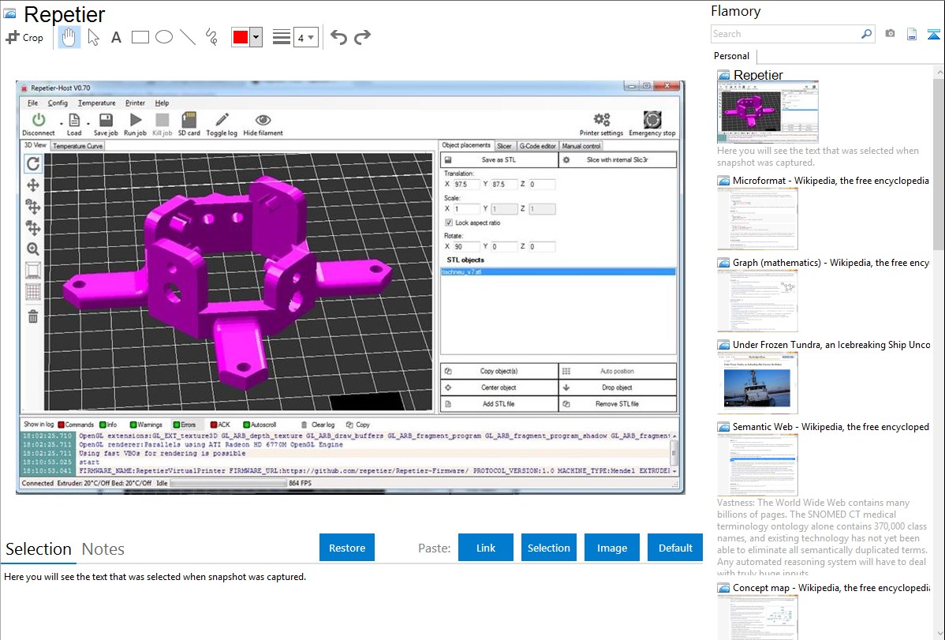Click the SD card icon

click(x=189, y=119)
